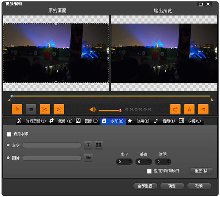Click the left trim start marker
Viewport: 220px width, 197px height.
click(x=9, y=100)
